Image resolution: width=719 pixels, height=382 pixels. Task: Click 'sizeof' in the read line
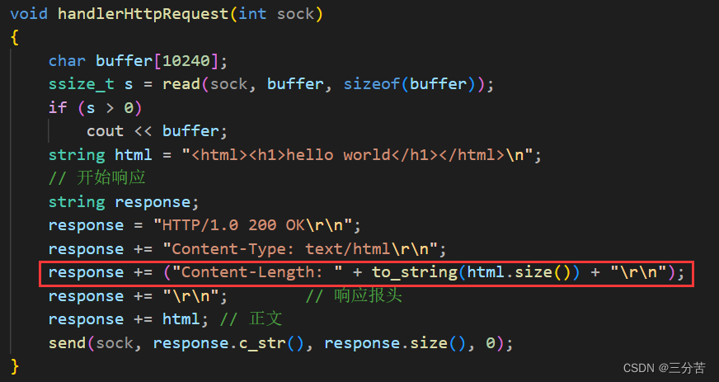tap(371, 84)
